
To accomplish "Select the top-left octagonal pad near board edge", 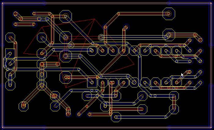I will tap(10, 38).
